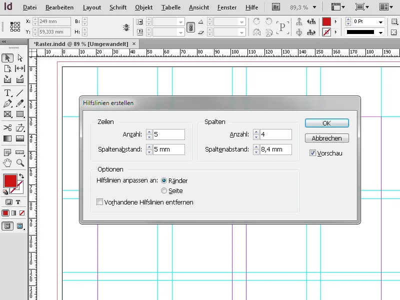Pick the Scissors tool
The height and width of the screenshot is (300, 400).
click(7, 127)
